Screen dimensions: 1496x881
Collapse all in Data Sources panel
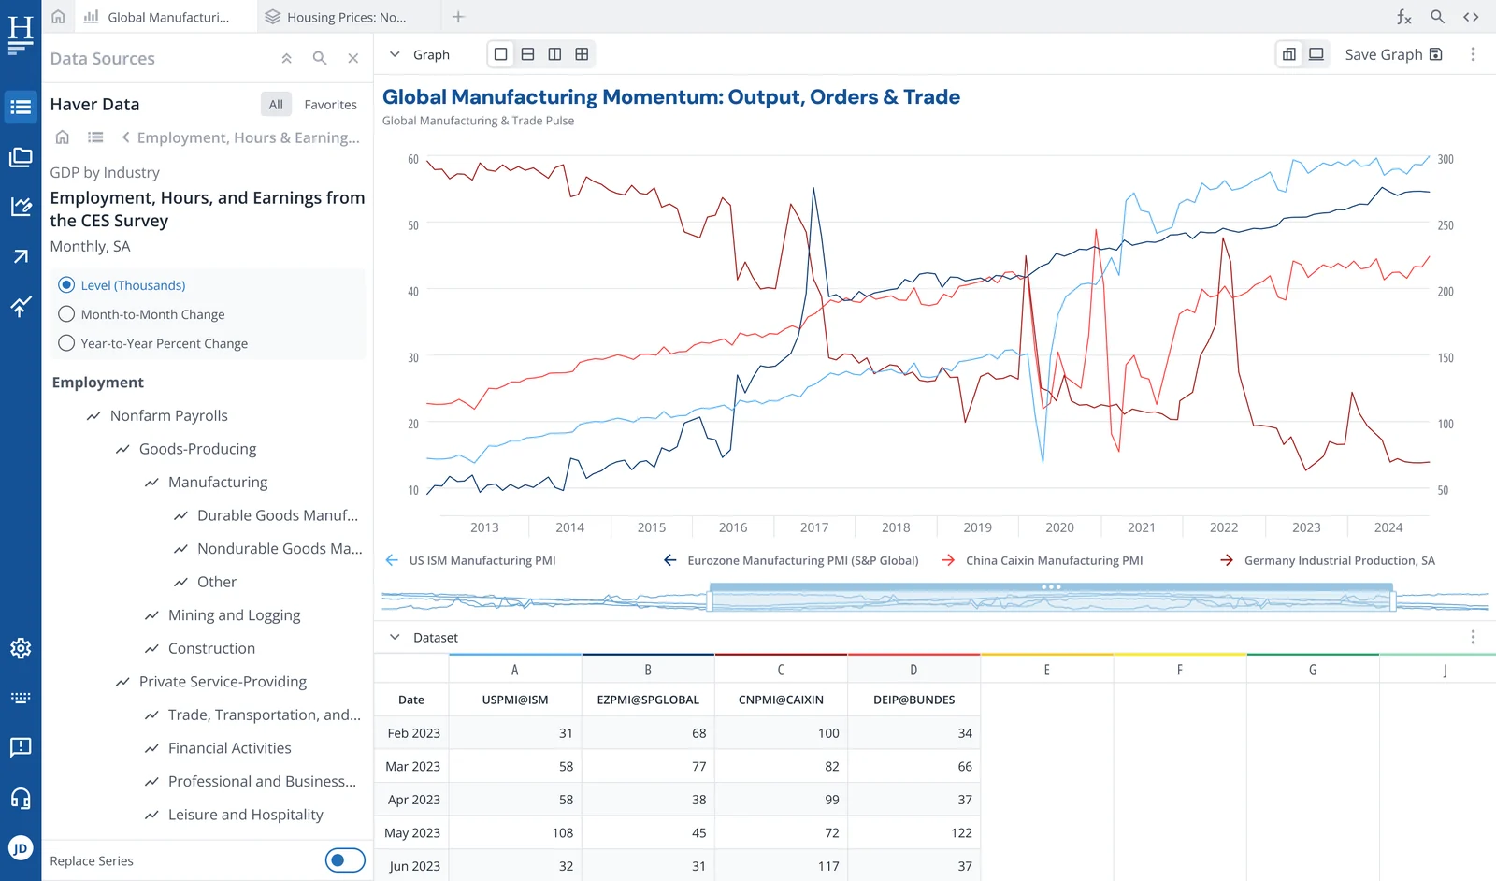(x=287, y=58)
